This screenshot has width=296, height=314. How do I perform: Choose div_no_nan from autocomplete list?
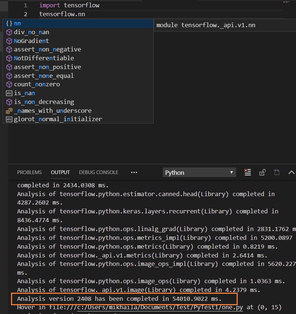tap(78, 32)
